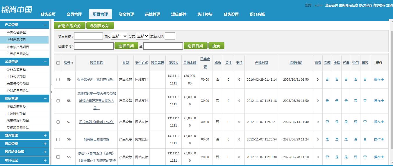Open the 时间 dropdown filter
This screenshot has height=166, width=393.
tap(119, 36)
